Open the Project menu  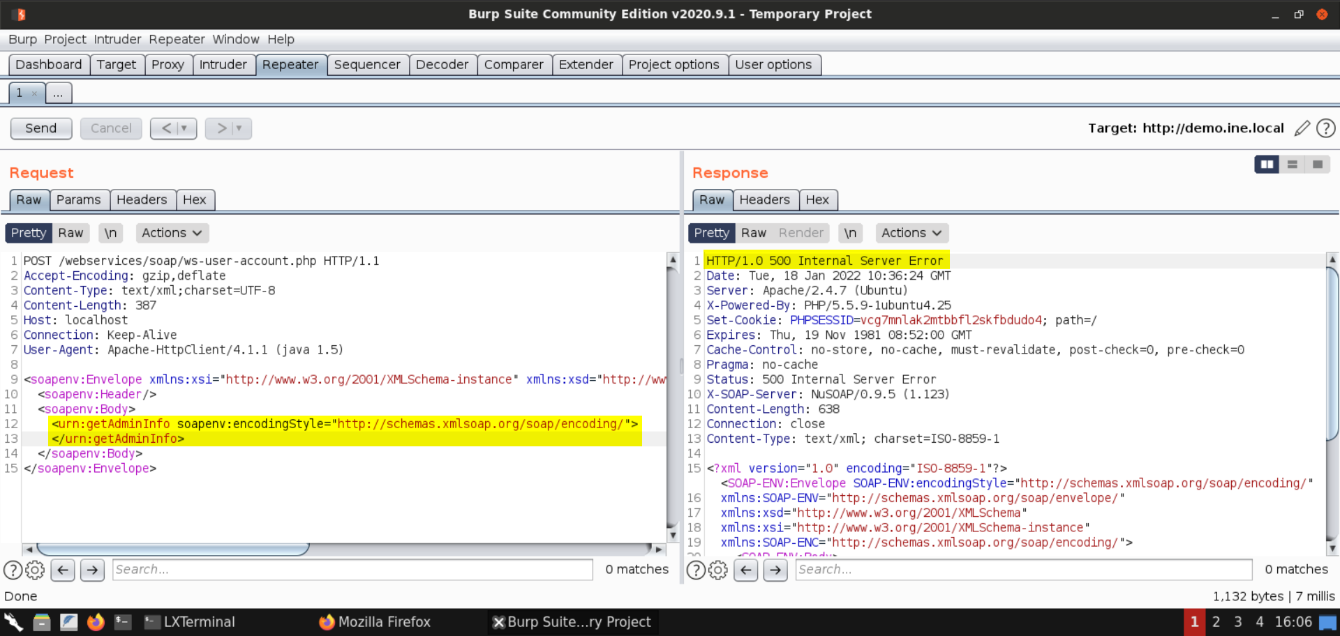tap(65, 39)
